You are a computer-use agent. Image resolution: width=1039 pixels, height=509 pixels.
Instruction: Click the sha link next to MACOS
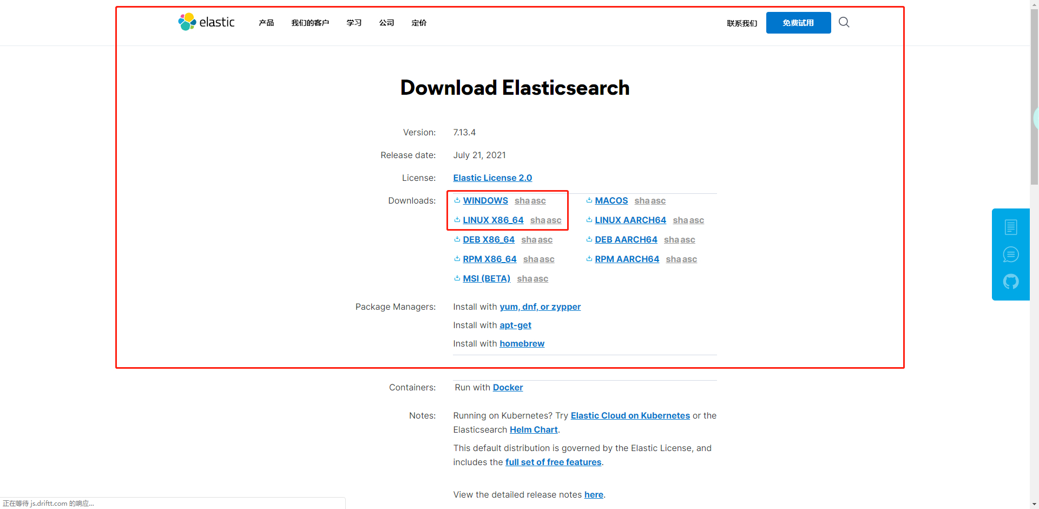[x=642, y=200]
